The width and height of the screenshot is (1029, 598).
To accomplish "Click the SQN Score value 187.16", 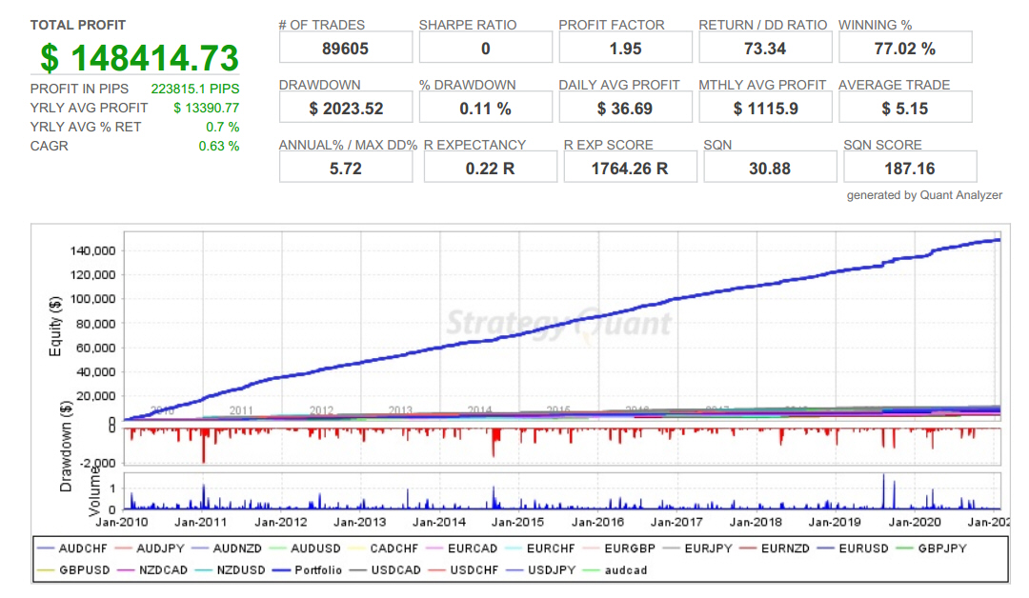I will pyautogui.click(x=910, y=169).
